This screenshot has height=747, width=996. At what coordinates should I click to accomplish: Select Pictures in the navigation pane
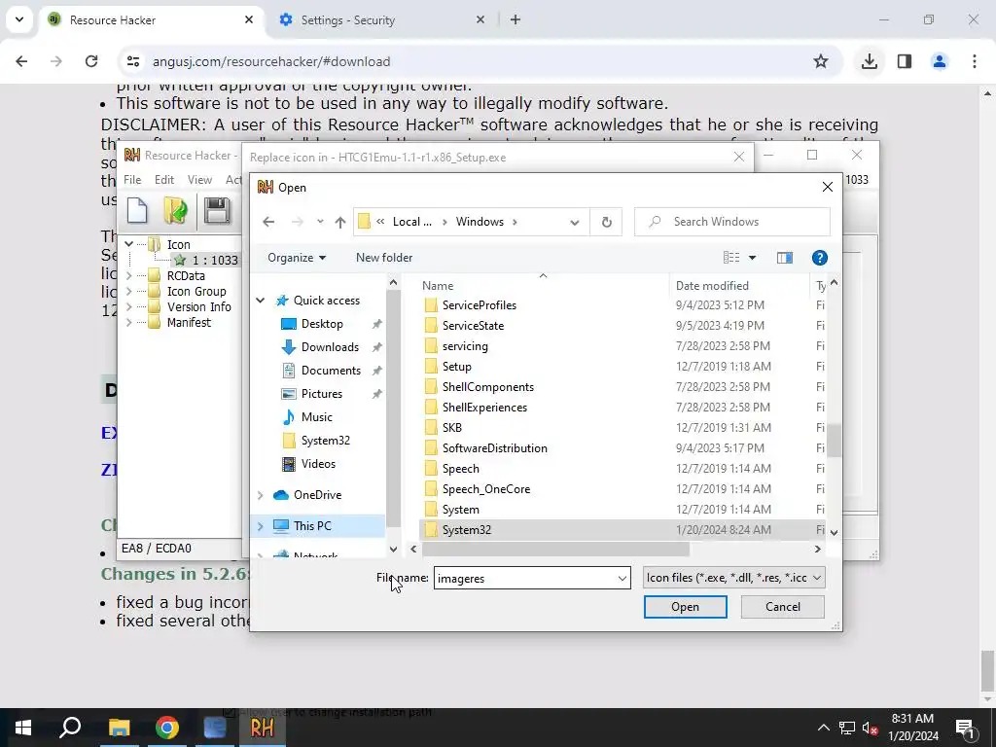pos(321,394)
